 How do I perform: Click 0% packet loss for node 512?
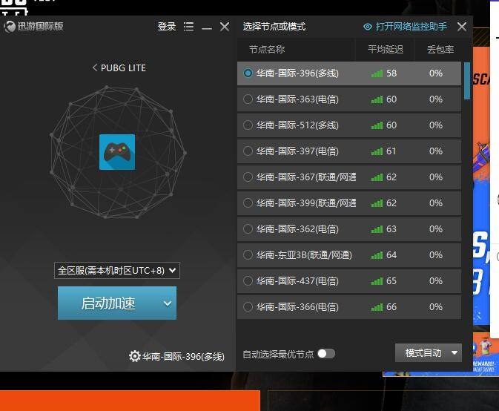436,125
